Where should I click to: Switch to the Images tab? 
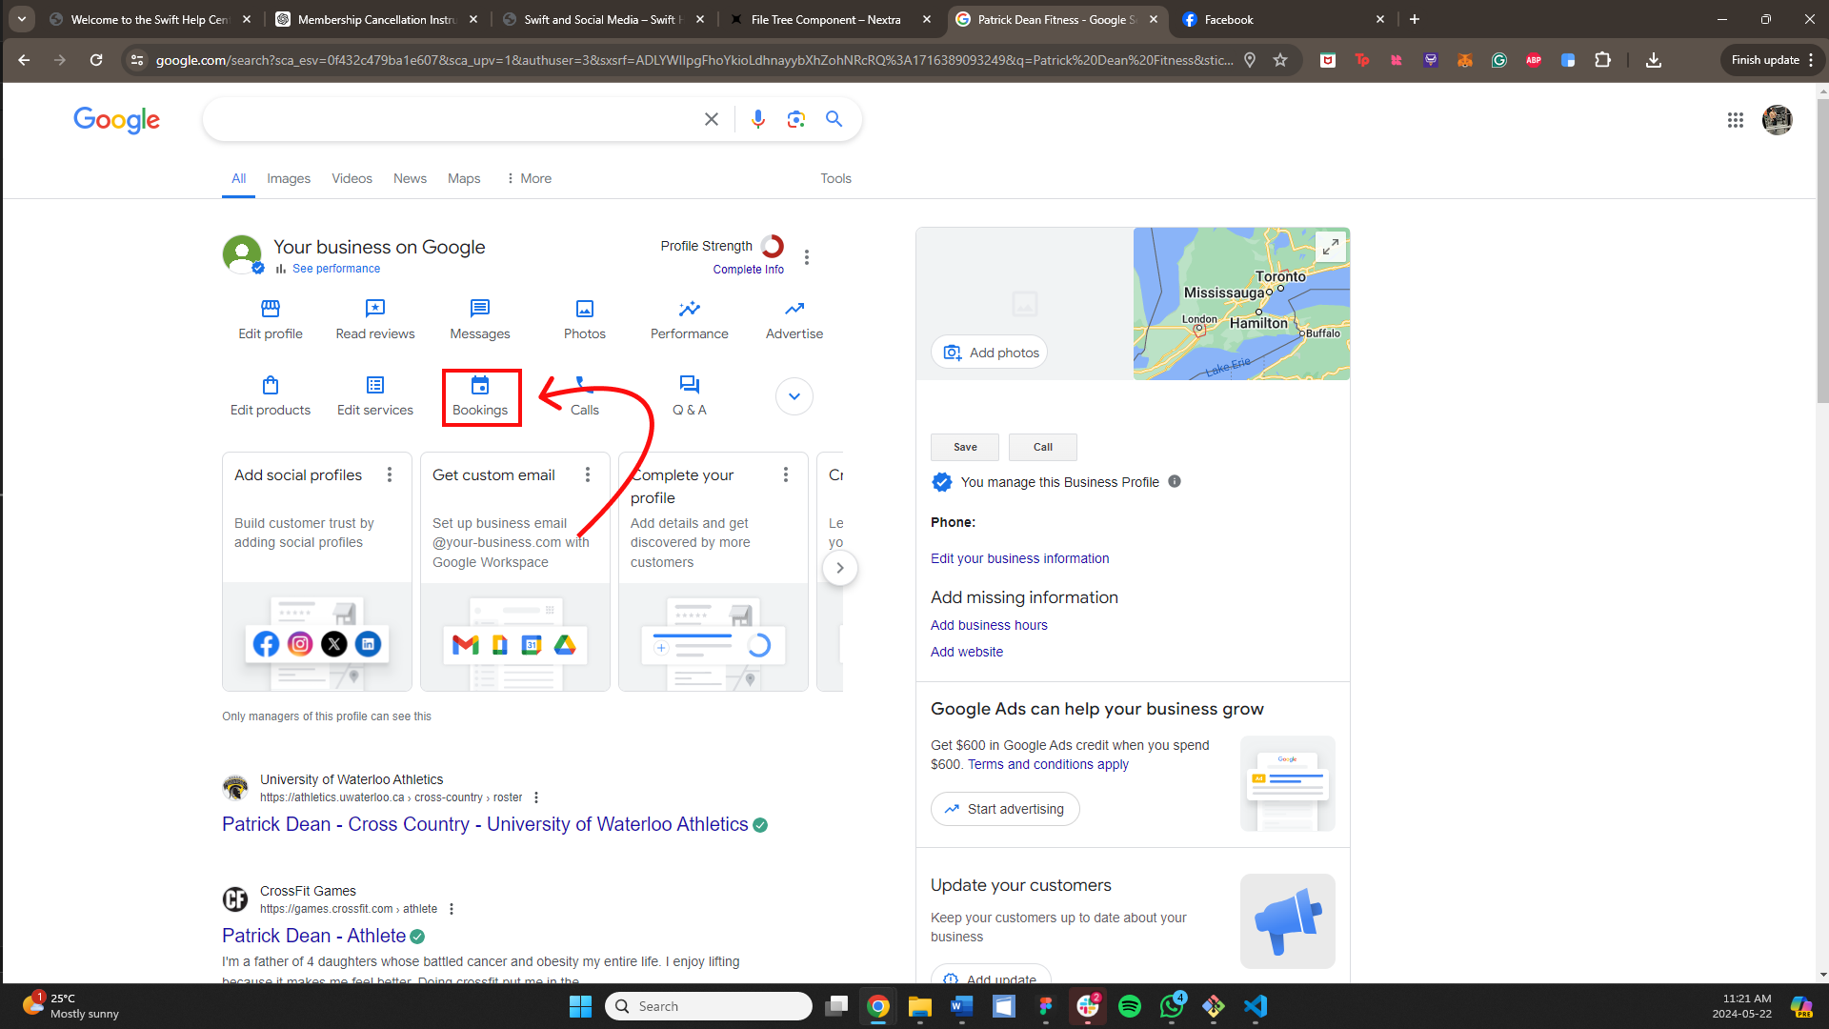pos(289,178)
